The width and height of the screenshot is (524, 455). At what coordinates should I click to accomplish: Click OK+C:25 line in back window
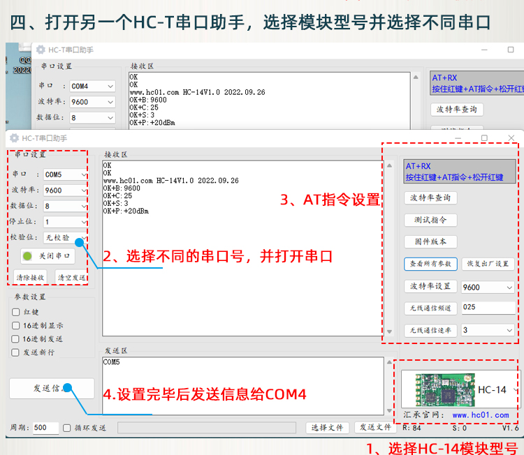click(x=144, y=107)
